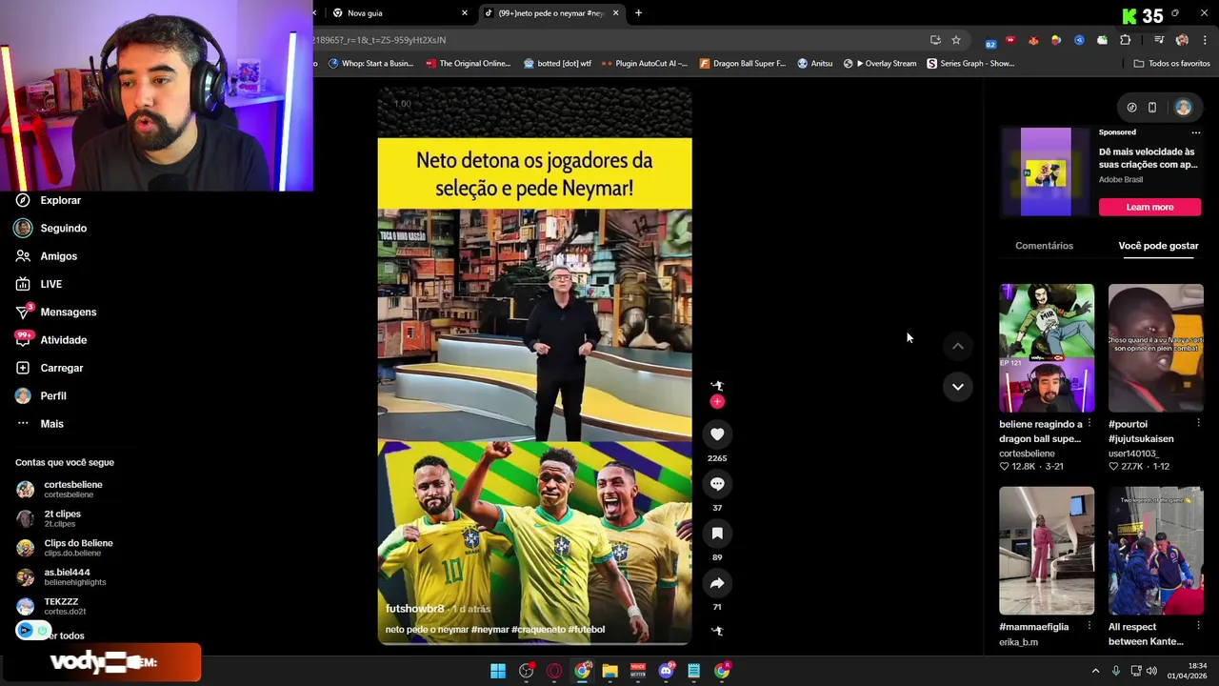Screen dimensions: 1219x686
Task: Follow futshowbr8 with the red plus badge
Action: [x=717, y=402]
